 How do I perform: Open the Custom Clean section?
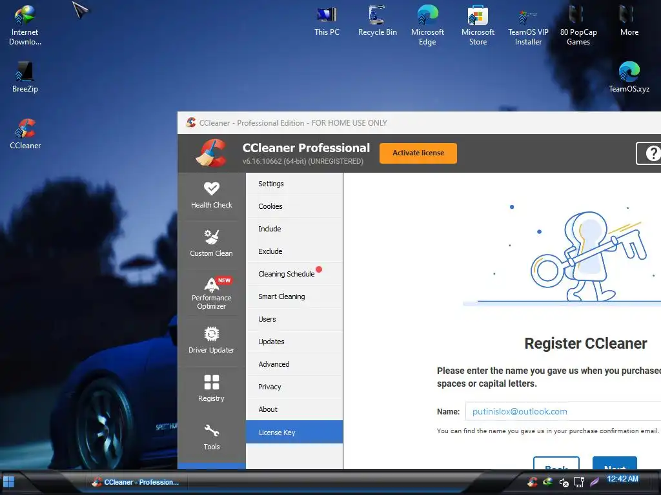pyautogui.click(x=211, y=244)
